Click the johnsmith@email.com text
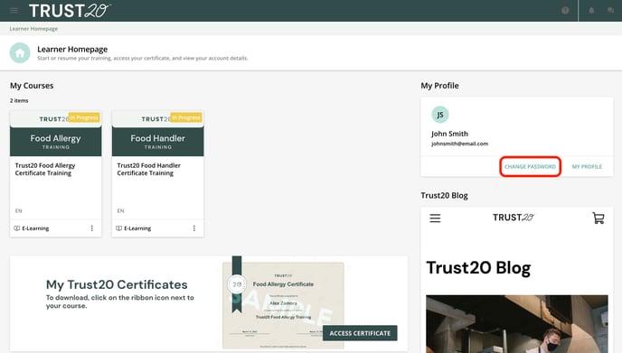This screenshot has width=622, height=353. click(460, 144)
